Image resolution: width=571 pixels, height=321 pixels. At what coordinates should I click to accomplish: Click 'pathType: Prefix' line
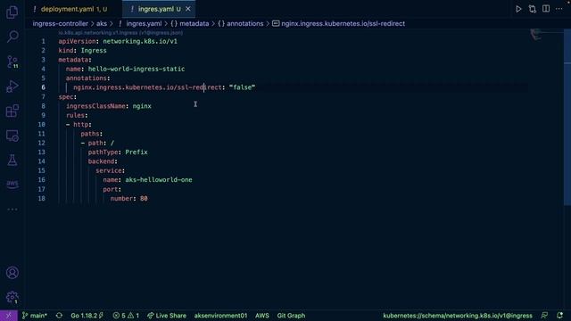pyautogui.click(x=118, y=152)
